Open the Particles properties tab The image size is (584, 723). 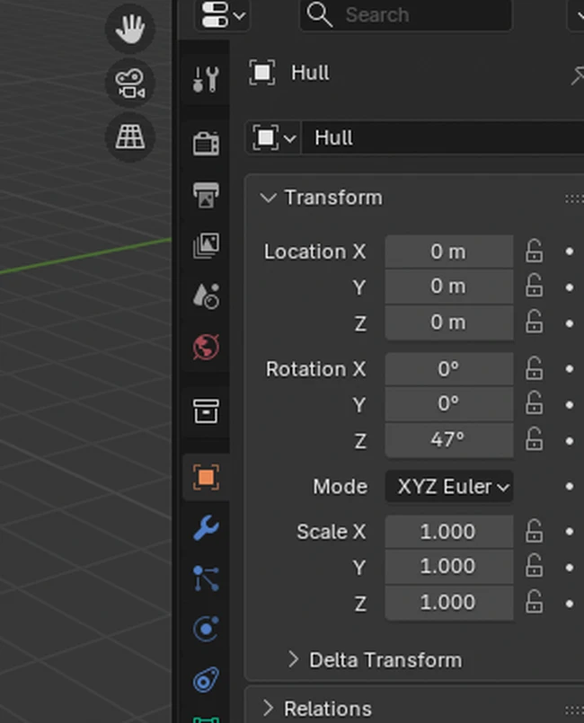pos(206,578)
